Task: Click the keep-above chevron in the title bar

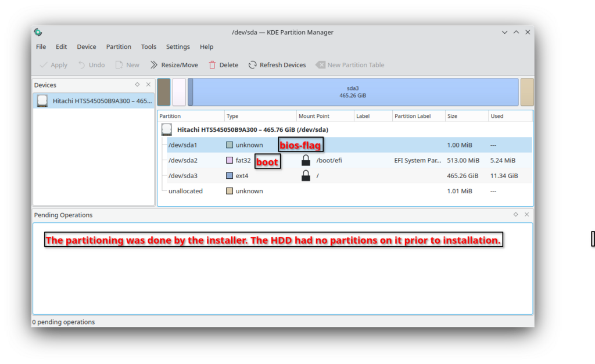Action: click(516, 33)
